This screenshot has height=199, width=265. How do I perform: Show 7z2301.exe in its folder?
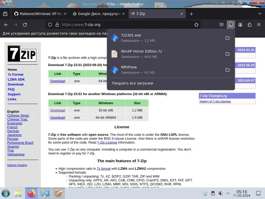point(227,38)
